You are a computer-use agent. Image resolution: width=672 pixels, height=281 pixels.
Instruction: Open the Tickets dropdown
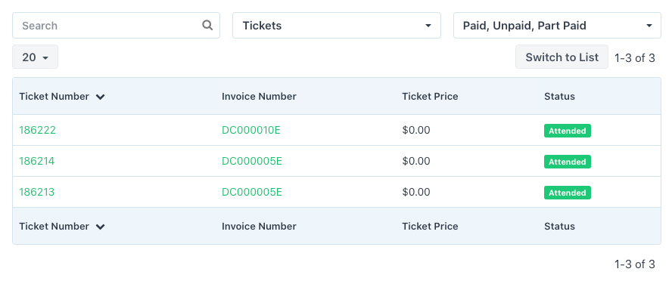click(337, 25)
